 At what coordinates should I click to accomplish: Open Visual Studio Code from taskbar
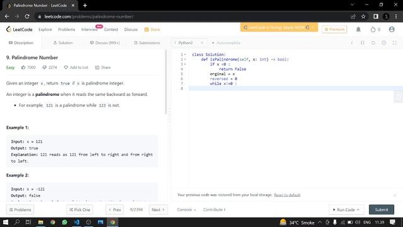pos(77,222)
